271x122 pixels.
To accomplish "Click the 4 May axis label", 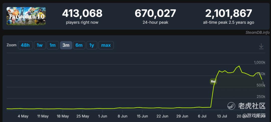I will [23, 116].
